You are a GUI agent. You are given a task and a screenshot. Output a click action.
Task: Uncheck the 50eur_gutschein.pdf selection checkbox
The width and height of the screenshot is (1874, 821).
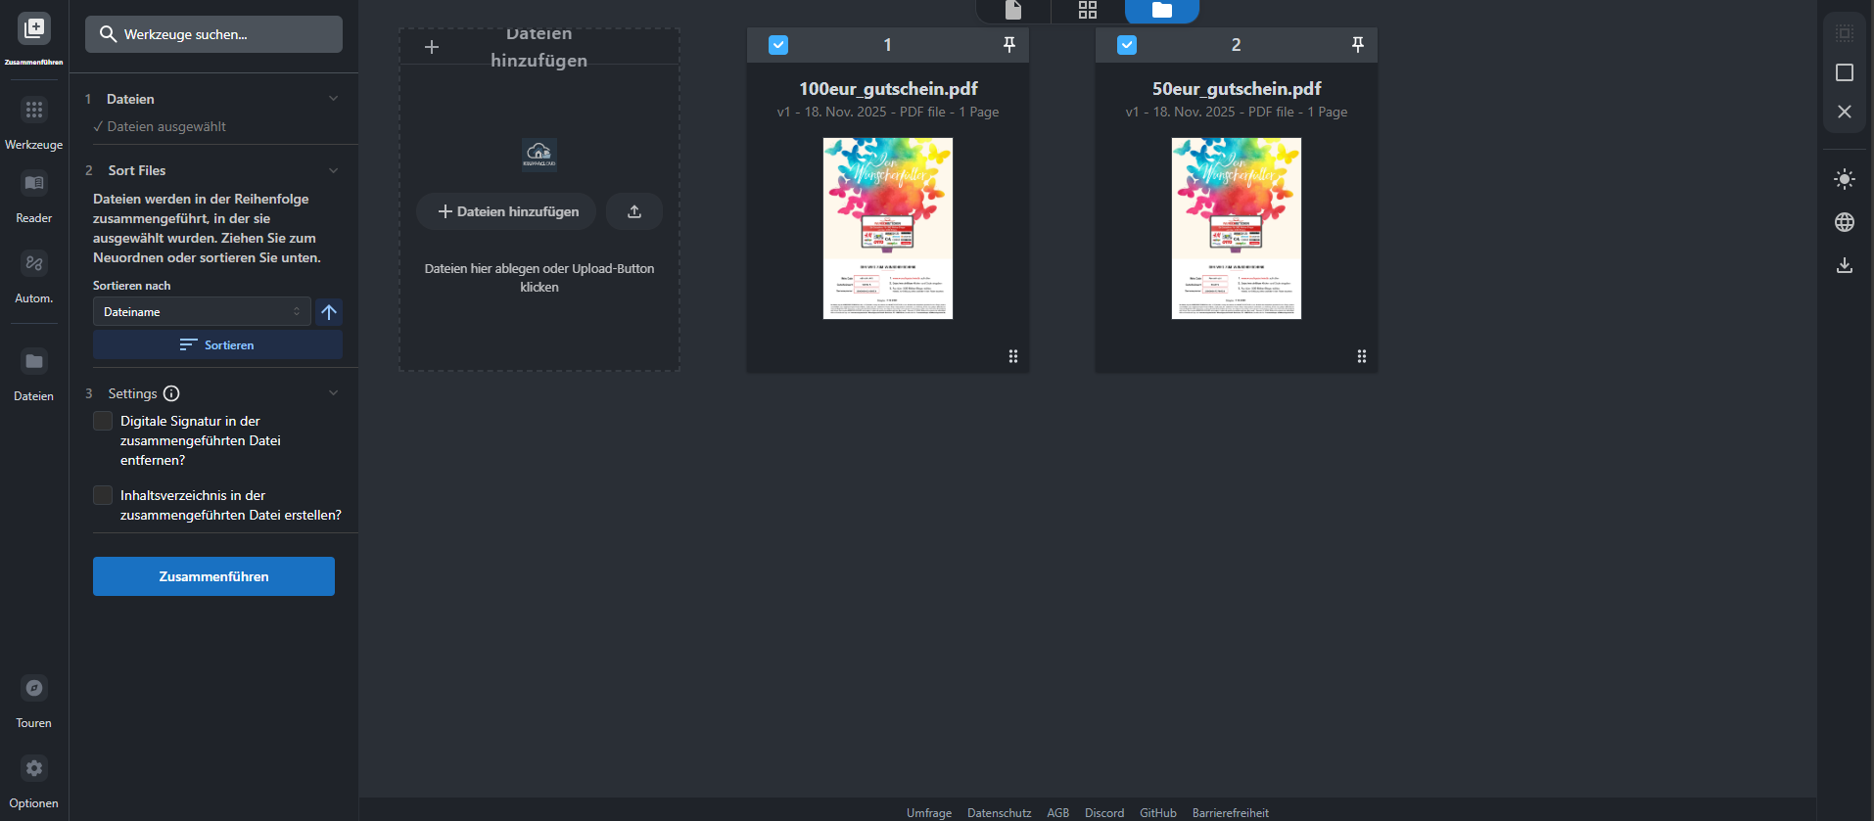point(1127,45)
